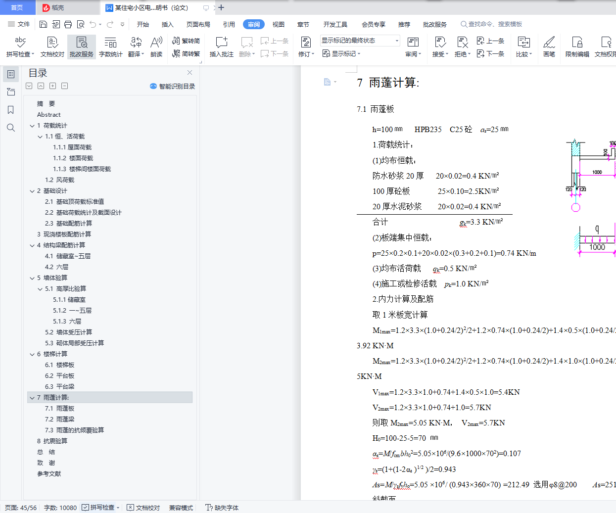Switch to the 引用 ribbon tab

pyautogui.click(x=229, y=24)
